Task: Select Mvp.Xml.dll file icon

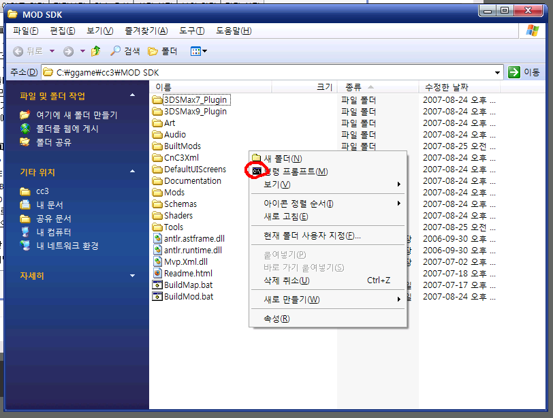Action: tap(157, 262)
